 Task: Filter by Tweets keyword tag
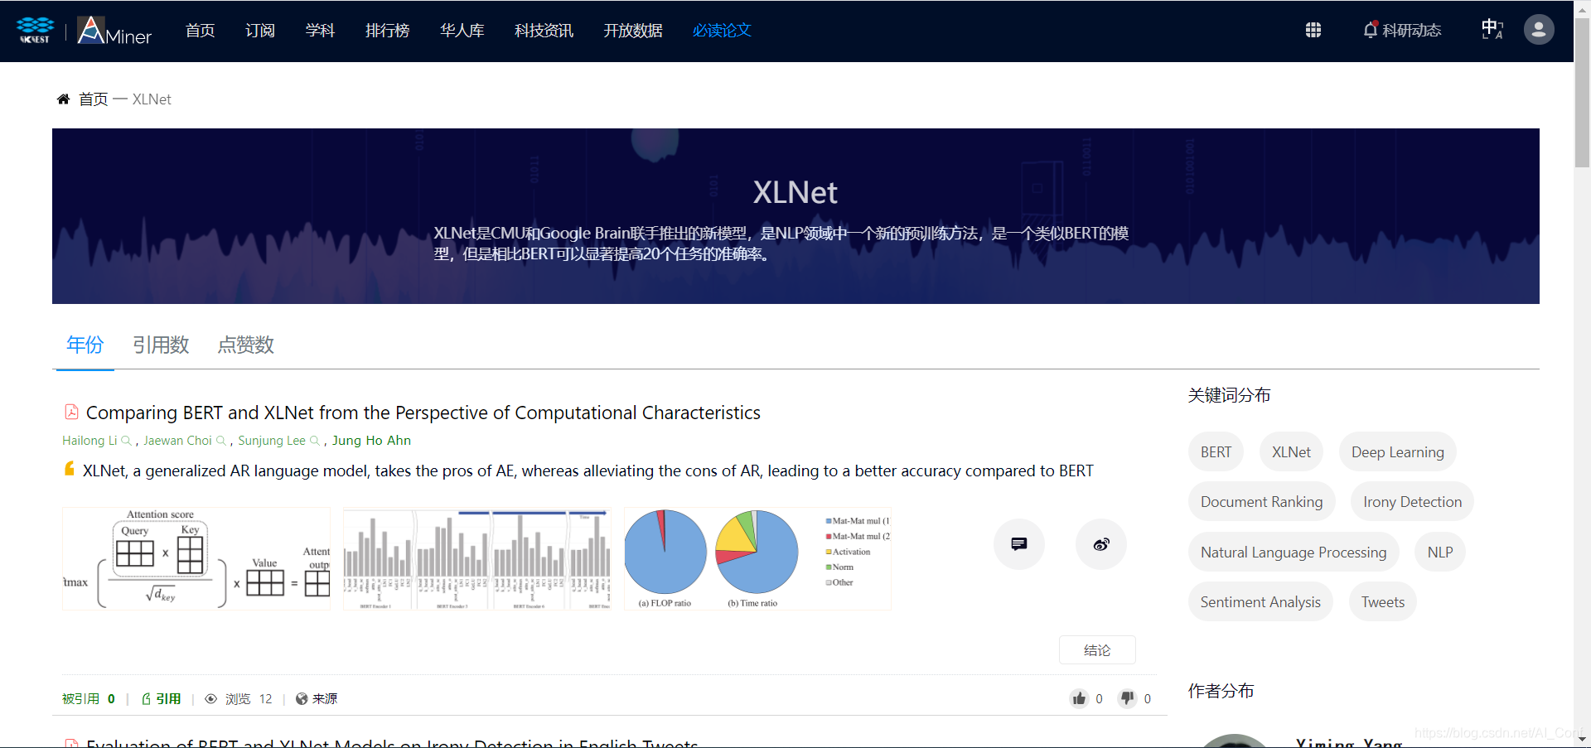coord(1383,602)
